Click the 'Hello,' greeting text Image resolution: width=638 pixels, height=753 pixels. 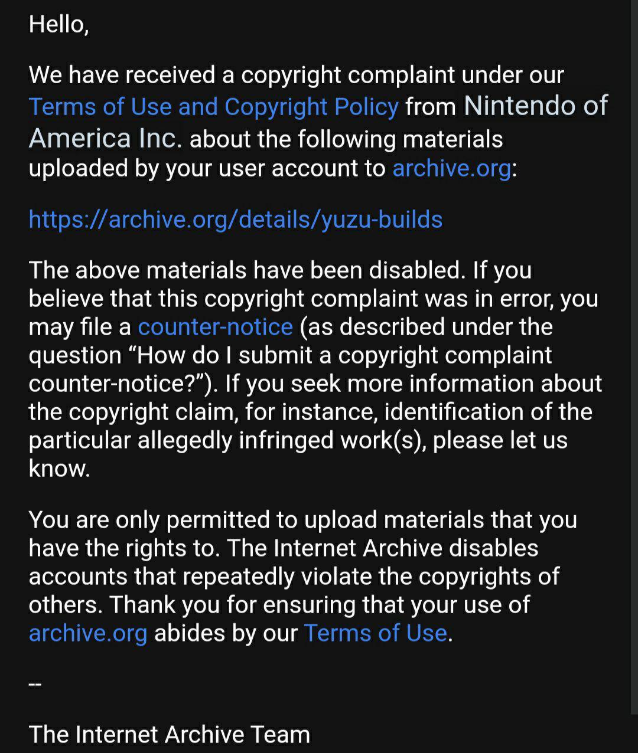click(x=58, y=24)
